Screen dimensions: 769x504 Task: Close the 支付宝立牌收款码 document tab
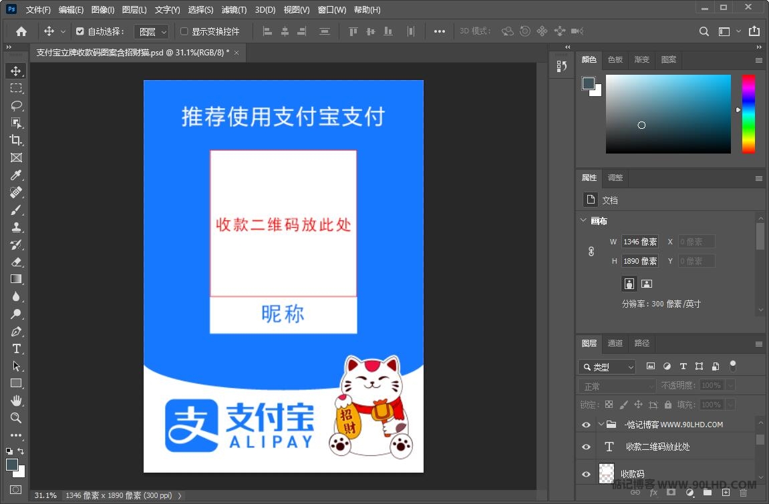pyautogui.click(x=237, y=53)
